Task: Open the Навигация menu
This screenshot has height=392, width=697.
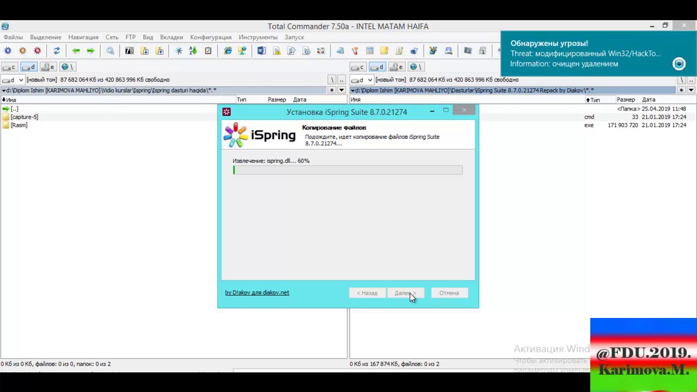Action: [83, 37]
